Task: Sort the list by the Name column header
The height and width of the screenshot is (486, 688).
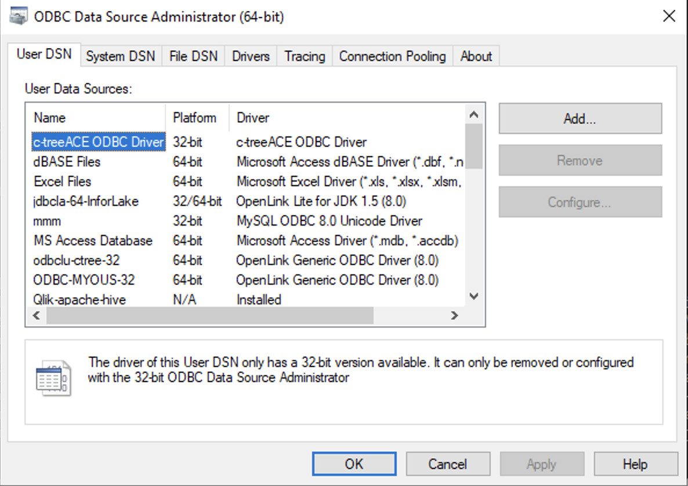Action: (x=49, y=118)
